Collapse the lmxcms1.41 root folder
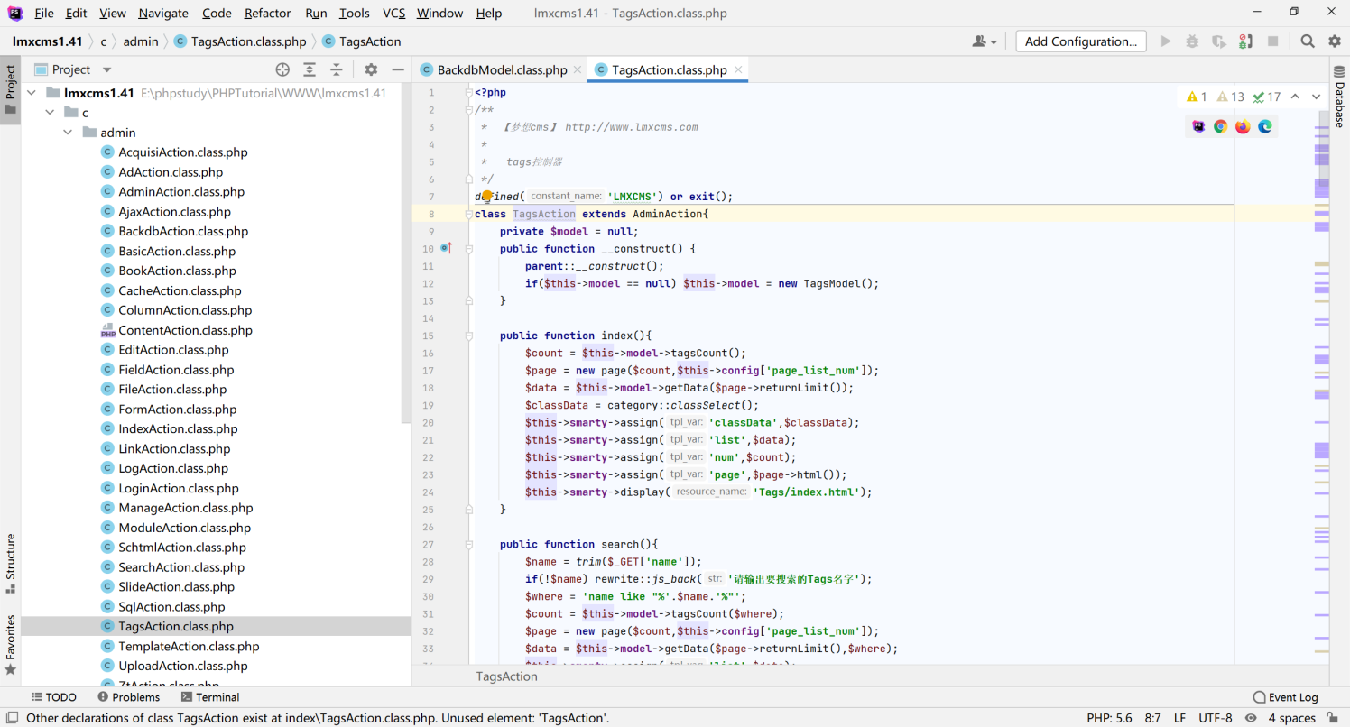 pos(32,93)
